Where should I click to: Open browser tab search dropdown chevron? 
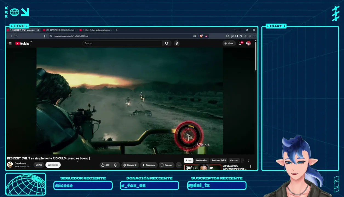(x=235, y=30)
